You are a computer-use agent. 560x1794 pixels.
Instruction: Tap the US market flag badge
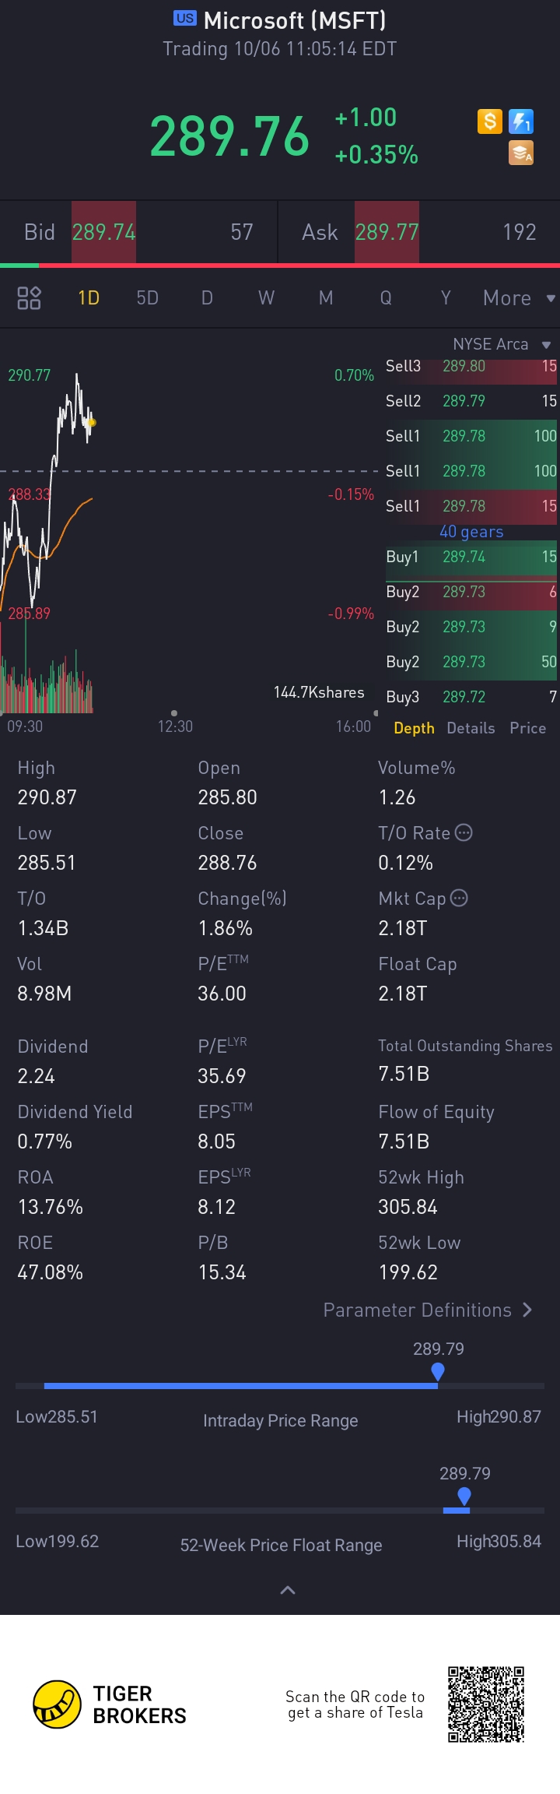[185, 18]
